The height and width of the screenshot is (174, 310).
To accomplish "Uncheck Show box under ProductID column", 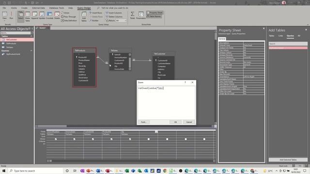I will [x=111, y=139].
